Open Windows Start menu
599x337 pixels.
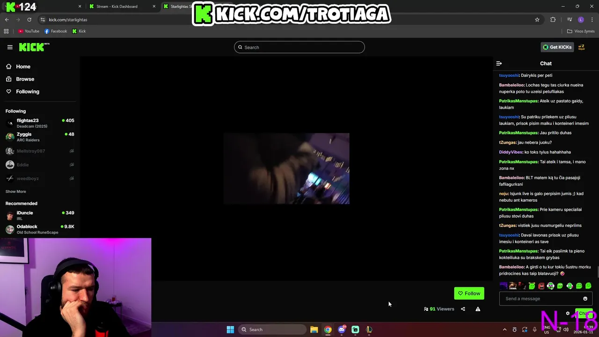[230, 330]
